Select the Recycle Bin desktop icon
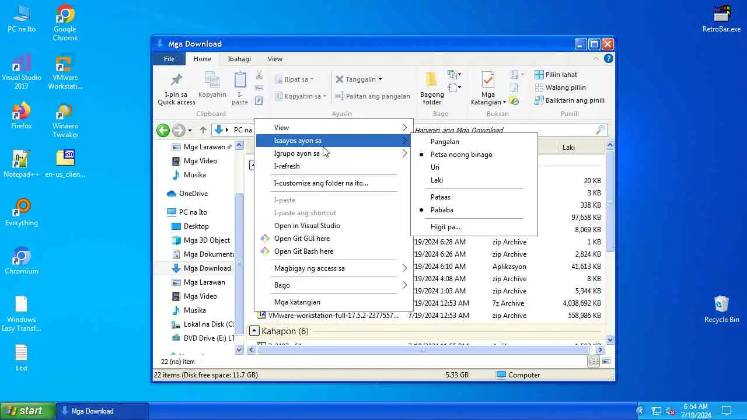 pyautogui.click(x=722, y=309)
